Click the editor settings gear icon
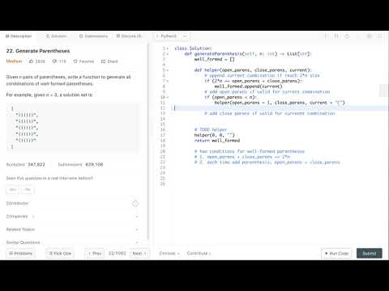389x291 pixels. 369,36
